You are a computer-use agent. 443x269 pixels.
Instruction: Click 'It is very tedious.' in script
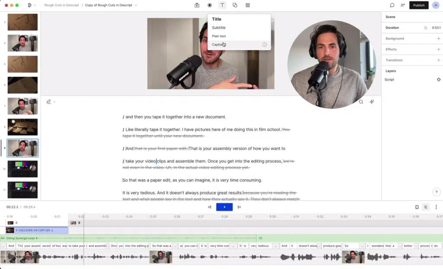coord(139,193)
